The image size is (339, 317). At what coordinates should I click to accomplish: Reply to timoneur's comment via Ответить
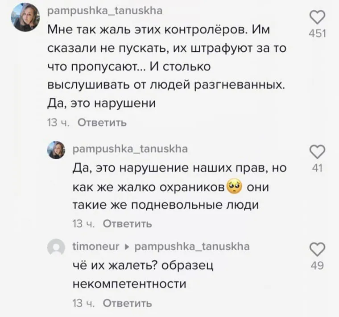click(127, 304)
